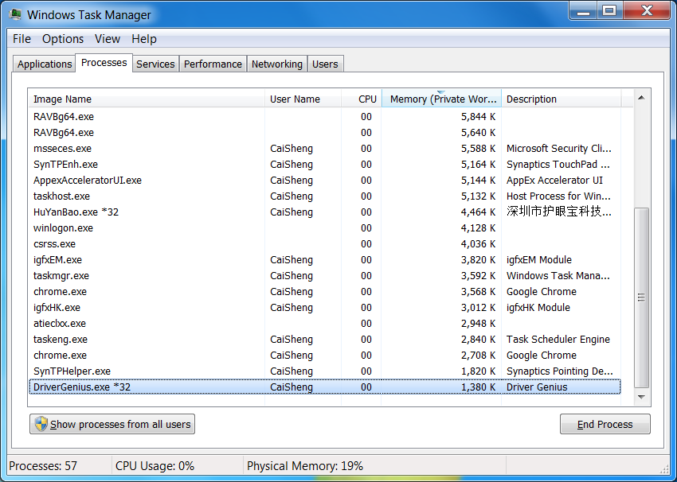Click the vertical scrollbar thumb

pyautogui.click(x=642, y=297)
